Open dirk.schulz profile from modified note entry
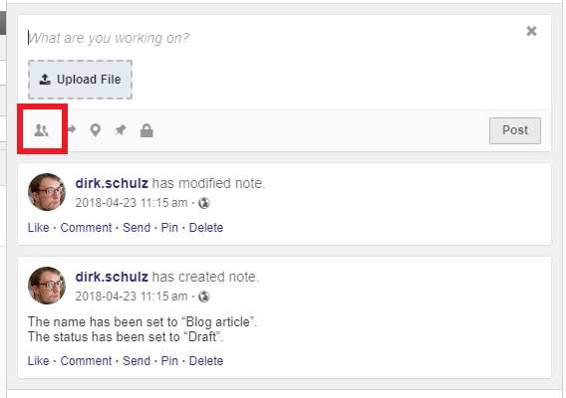The image size is (566, 398). pos(112,183)
